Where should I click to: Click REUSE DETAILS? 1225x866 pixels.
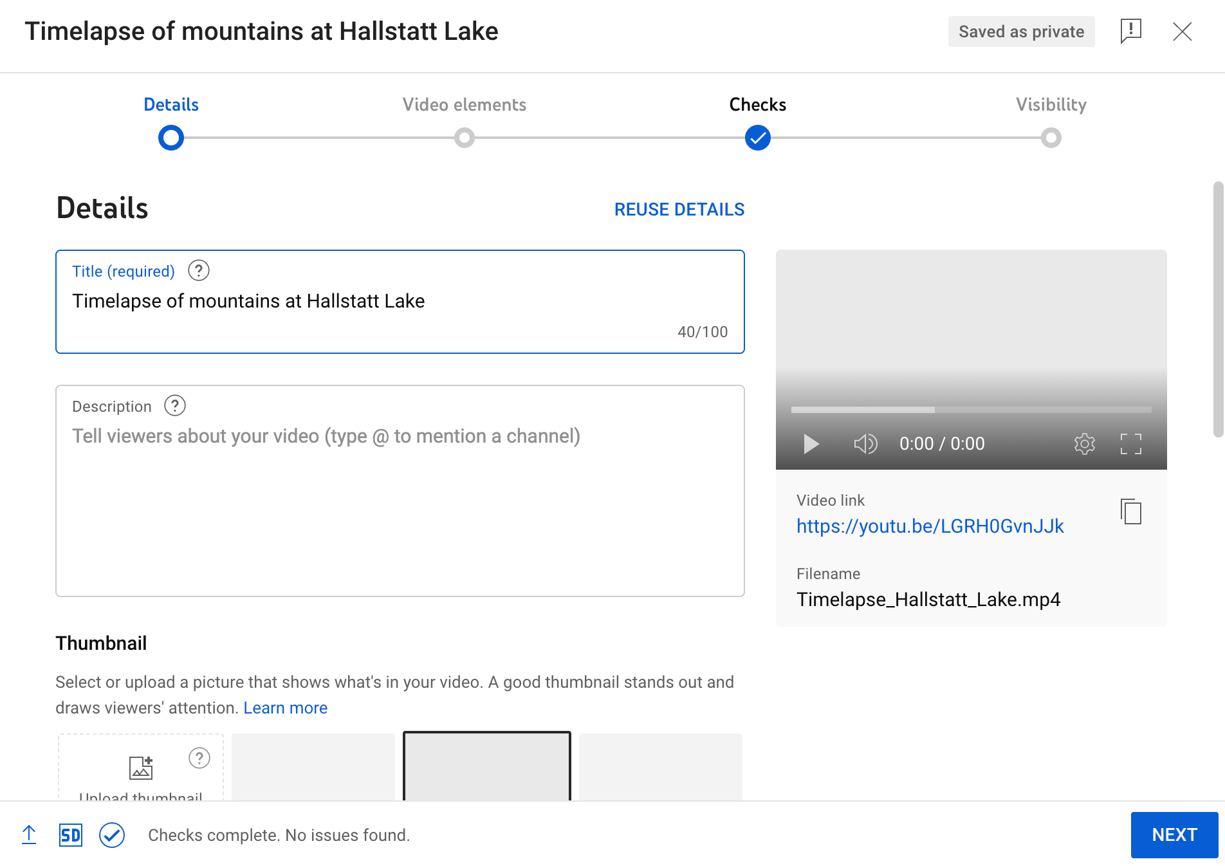coord(679,210)
